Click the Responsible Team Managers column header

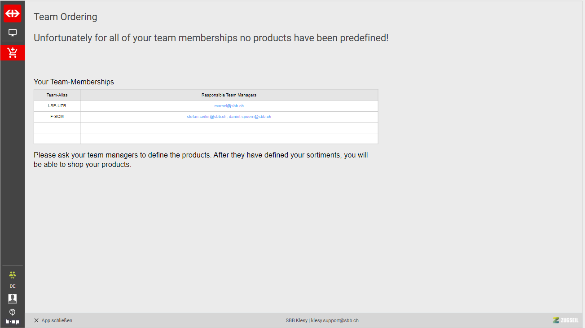229,95
